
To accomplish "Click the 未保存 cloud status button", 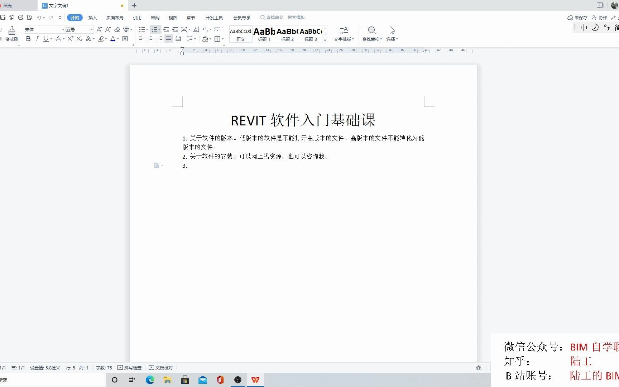I will [577, 18].
